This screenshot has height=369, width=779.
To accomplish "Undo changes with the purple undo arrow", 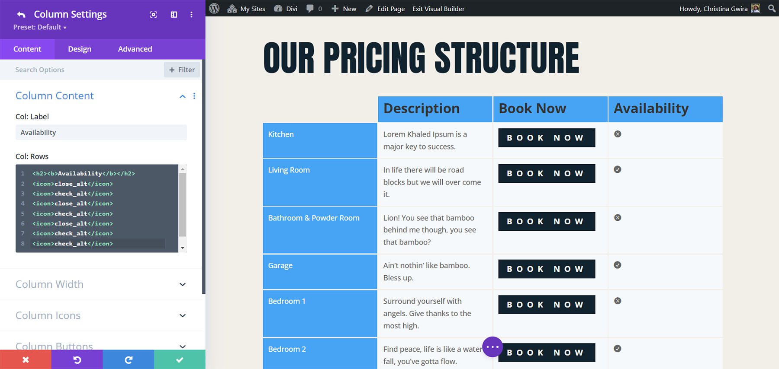I will pyautogui.click(x=77, y=359).
